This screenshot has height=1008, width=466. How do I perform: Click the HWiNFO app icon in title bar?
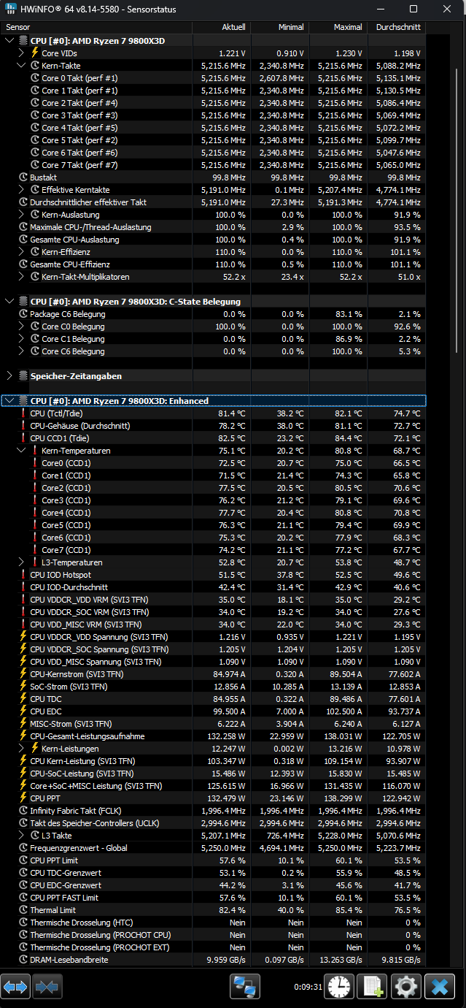click(x=12, y=9)
